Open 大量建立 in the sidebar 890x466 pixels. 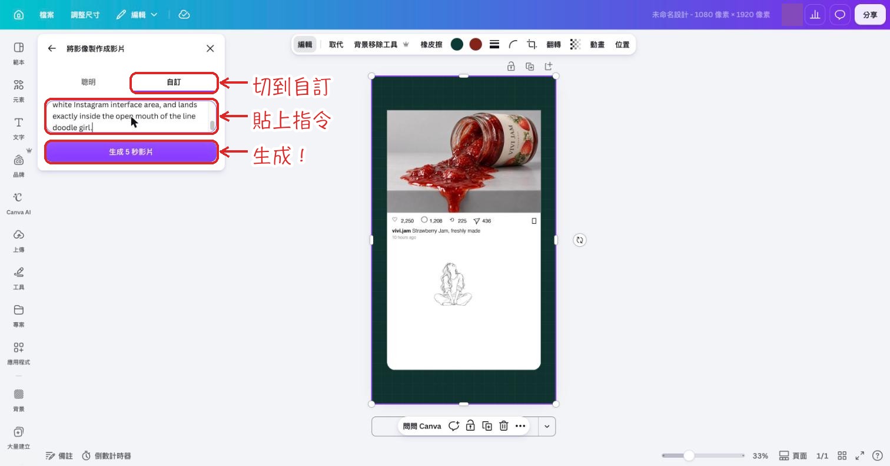click(19, 437)
